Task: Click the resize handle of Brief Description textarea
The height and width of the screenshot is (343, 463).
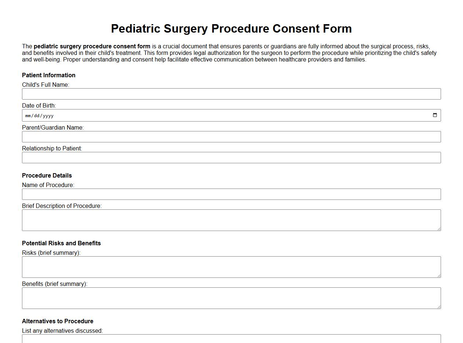Action: [x=439, y=229]
